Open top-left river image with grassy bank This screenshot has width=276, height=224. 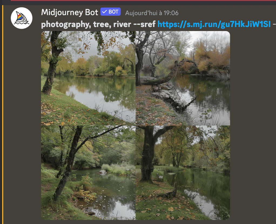[88, 78]
